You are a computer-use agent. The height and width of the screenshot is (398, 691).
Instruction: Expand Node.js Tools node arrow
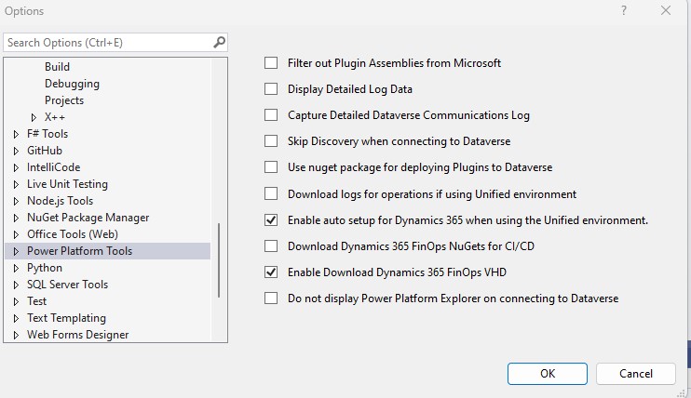[17, 201]
